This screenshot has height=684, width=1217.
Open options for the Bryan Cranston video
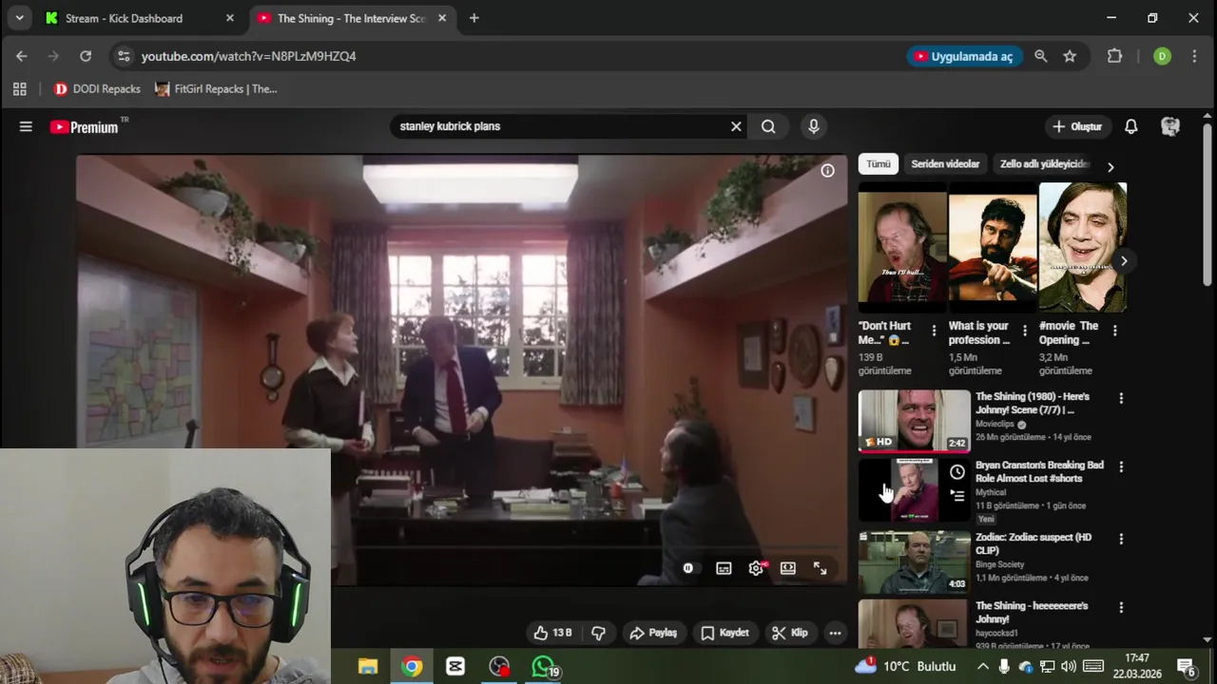[1121, 467]
